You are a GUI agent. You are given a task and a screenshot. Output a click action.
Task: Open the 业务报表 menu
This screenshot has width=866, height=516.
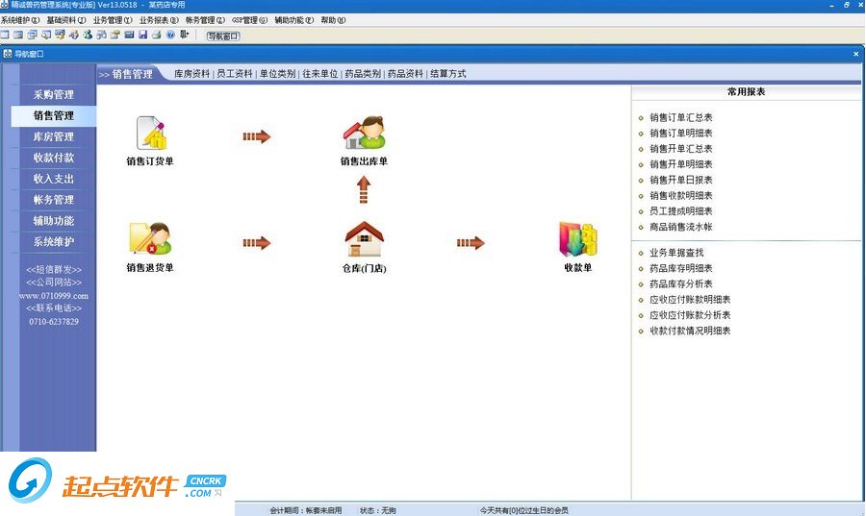[x=159, y=20]
